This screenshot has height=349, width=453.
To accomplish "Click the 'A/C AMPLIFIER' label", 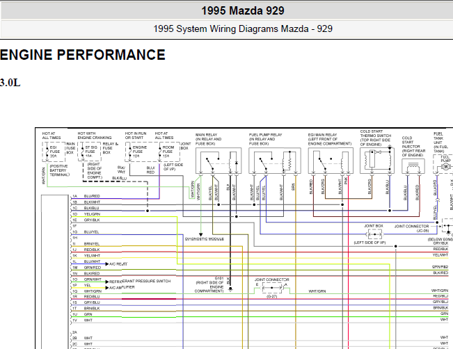I will (x=122, y=288).
